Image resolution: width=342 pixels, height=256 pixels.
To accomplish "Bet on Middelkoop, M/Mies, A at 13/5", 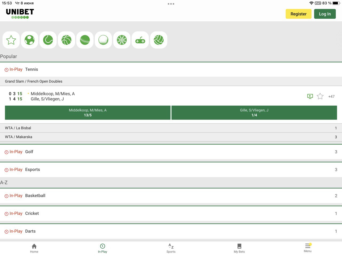I will (x=88, y=113).
